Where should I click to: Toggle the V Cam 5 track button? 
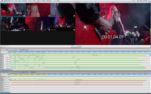[x=2, y=66]
